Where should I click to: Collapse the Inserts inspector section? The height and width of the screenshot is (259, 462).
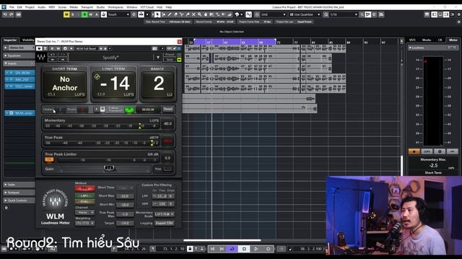19,63
